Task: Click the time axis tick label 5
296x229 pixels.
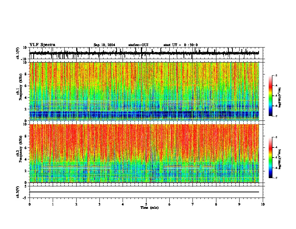Action: point(146,204)
